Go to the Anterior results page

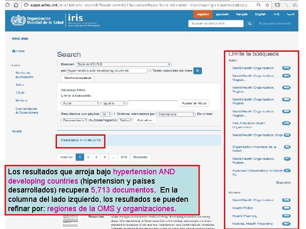pyautogui.click(x=66, y=157)
